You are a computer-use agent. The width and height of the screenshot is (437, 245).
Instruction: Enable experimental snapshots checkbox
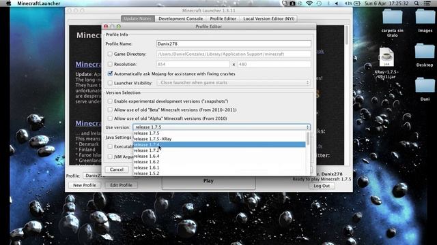click(x=110, y=101)
